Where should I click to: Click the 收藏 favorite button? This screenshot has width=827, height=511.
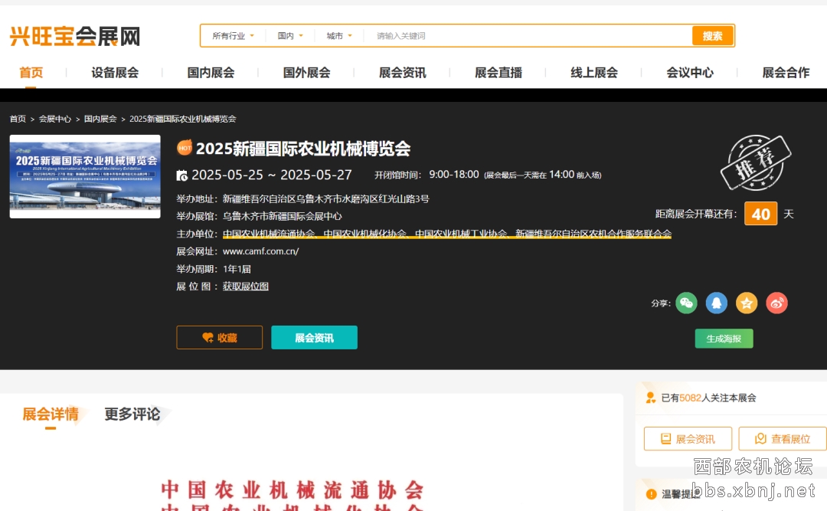coord(220,337)
